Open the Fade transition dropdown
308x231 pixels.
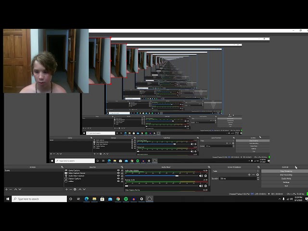(235, 171)
